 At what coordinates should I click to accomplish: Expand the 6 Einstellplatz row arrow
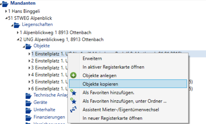pyautogui.click(x=29, y=89)
